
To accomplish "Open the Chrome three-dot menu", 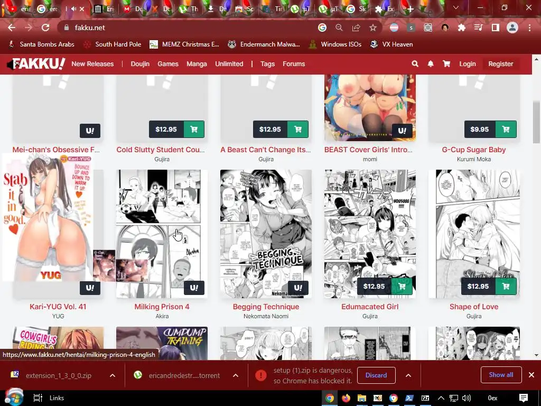I will point(529,27).
